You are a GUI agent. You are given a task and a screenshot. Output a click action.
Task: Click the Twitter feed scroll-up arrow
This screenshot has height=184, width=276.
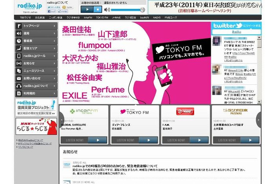point(259,38)
